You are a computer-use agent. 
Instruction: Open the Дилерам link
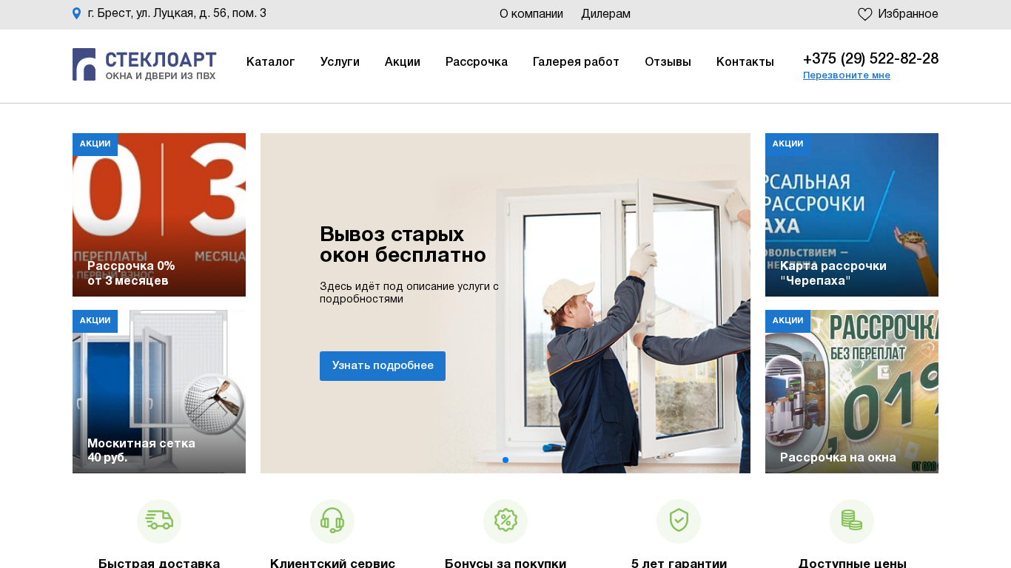pos(605,14)
